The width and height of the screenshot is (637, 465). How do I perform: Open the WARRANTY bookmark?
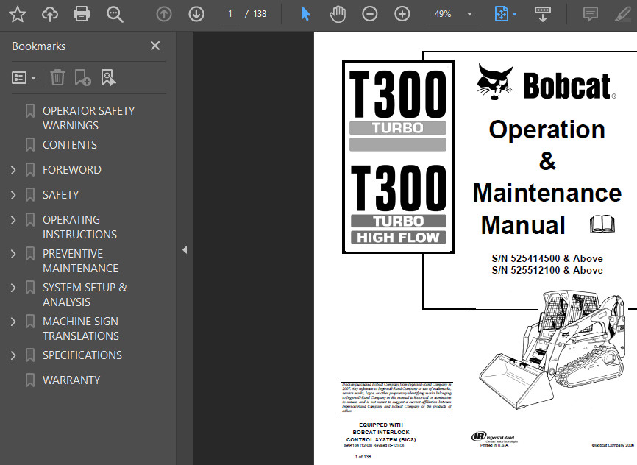pos(71,380)
